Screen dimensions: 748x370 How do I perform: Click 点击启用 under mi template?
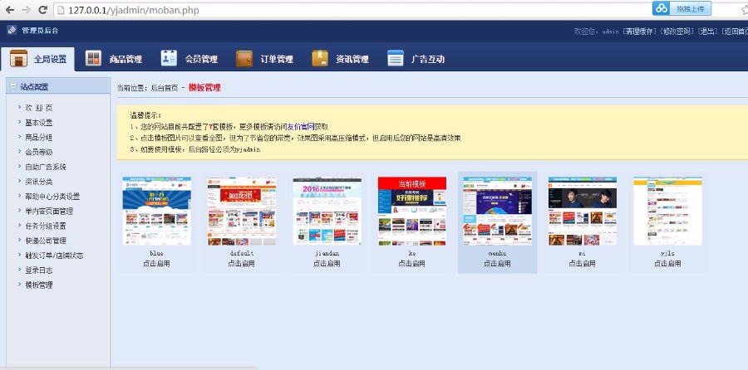pyautogui.click(x=582, y=263)
